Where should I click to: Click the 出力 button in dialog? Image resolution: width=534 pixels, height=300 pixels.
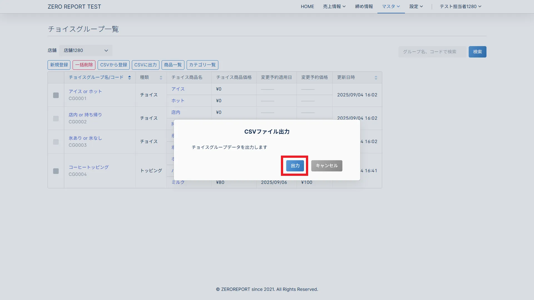point(295,166)
